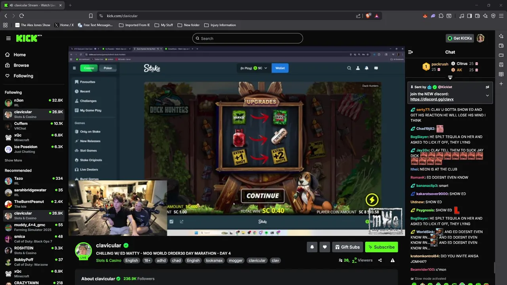Open a new browser tab

[70, 5]
